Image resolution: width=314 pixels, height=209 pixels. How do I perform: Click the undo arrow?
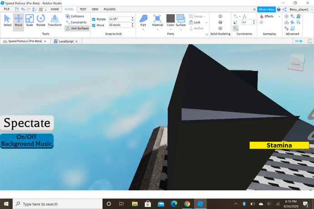(23, 10)
